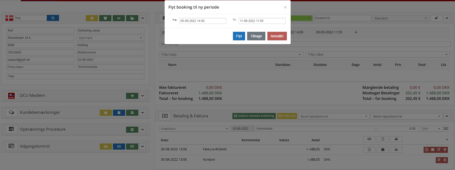455x170 pixels.
Task: Open the Kreditkort payment method dropdown
Action: pyautogui.click(x=194, y=129)
